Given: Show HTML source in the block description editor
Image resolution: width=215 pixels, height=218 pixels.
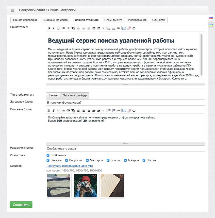Looking at the screenshot, I should (134, 111).
